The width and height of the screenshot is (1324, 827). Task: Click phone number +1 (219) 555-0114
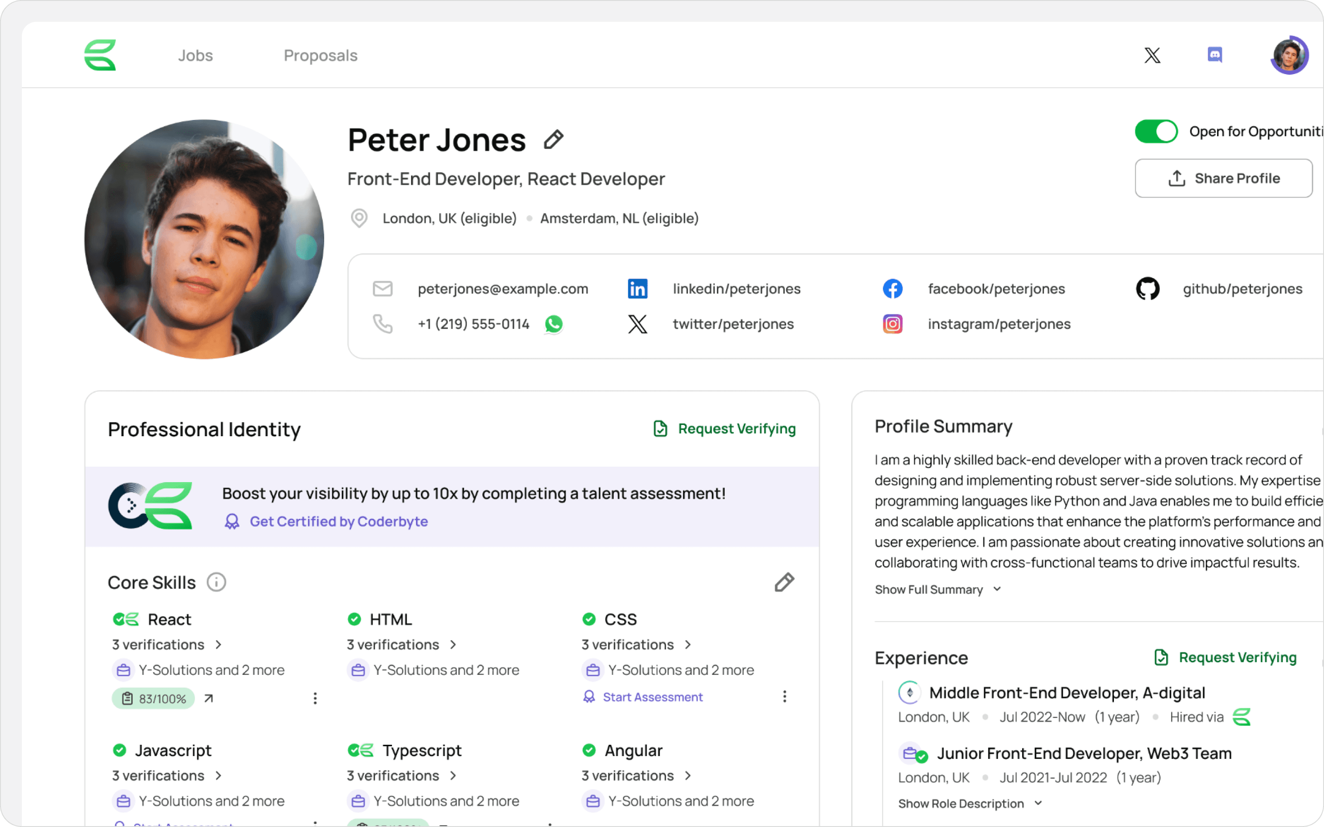coord(473,324)
